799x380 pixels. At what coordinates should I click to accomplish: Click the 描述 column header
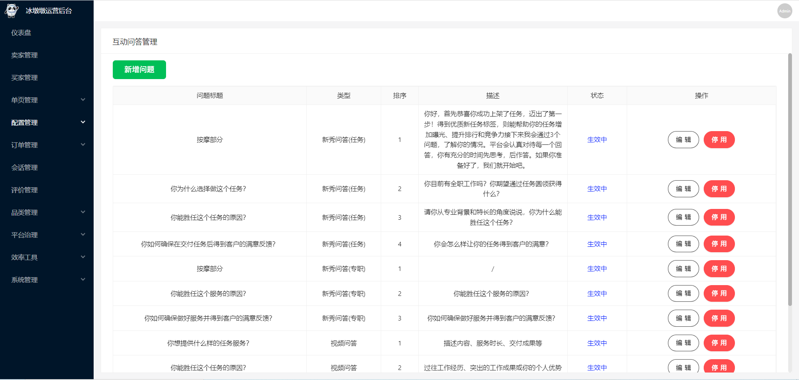click(x=493, y=96)
